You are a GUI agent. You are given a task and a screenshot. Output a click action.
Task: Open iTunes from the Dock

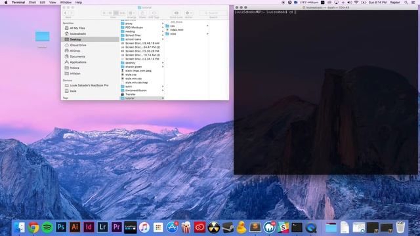144,227
